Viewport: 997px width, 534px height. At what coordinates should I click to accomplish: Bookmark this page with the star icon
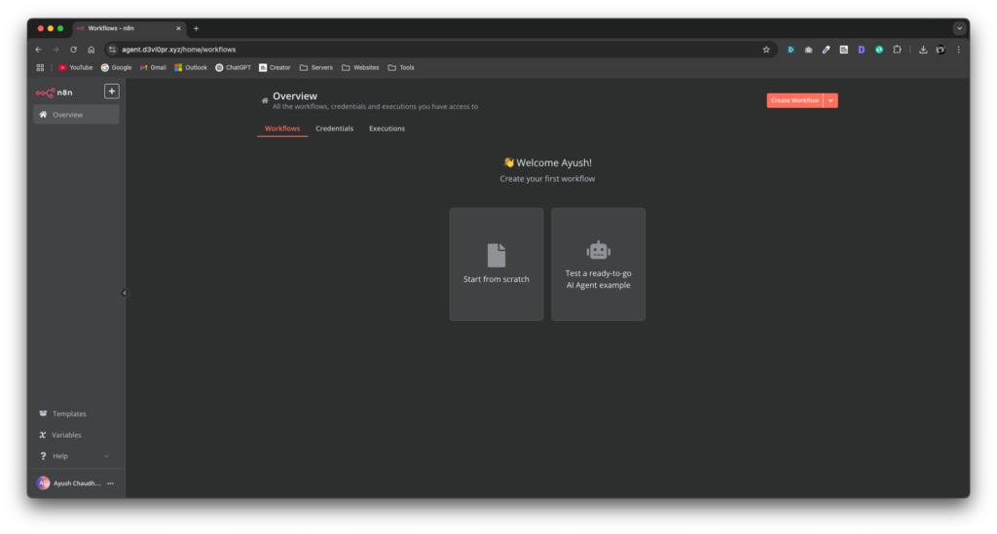[x=766, y=50]
